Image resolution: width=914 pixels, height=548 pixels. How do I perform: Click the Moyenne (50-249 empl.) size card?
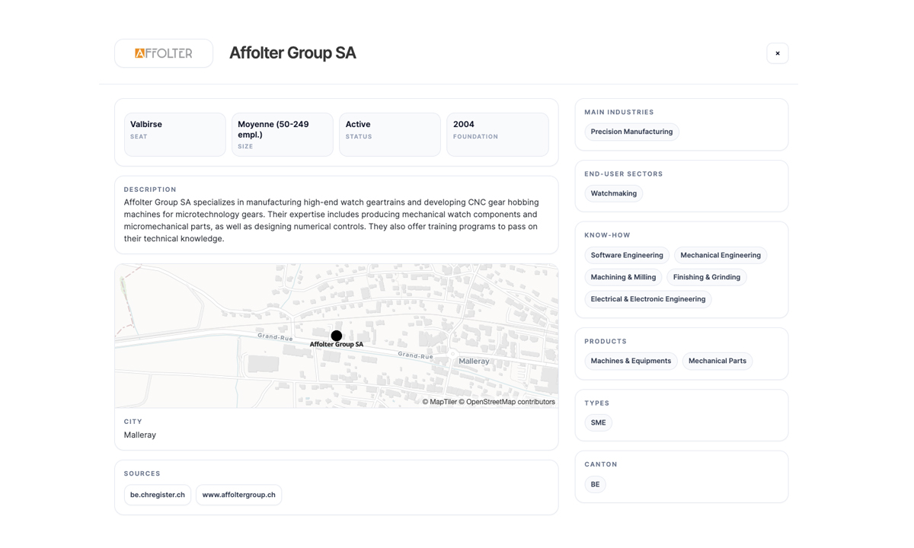tap(283, 135)
